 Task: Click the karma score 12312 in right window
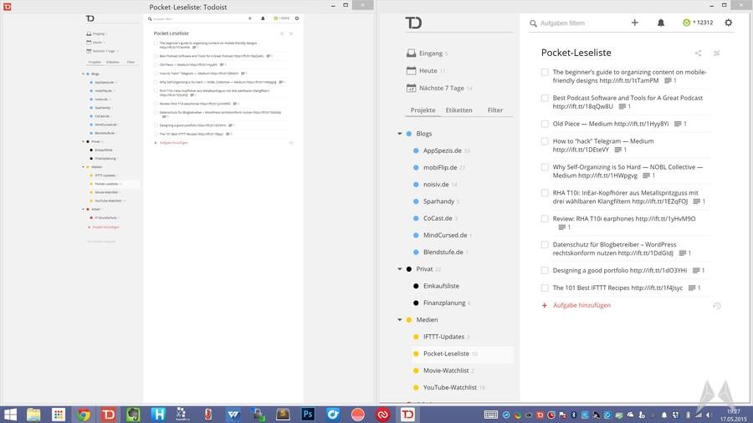point(698,23)
